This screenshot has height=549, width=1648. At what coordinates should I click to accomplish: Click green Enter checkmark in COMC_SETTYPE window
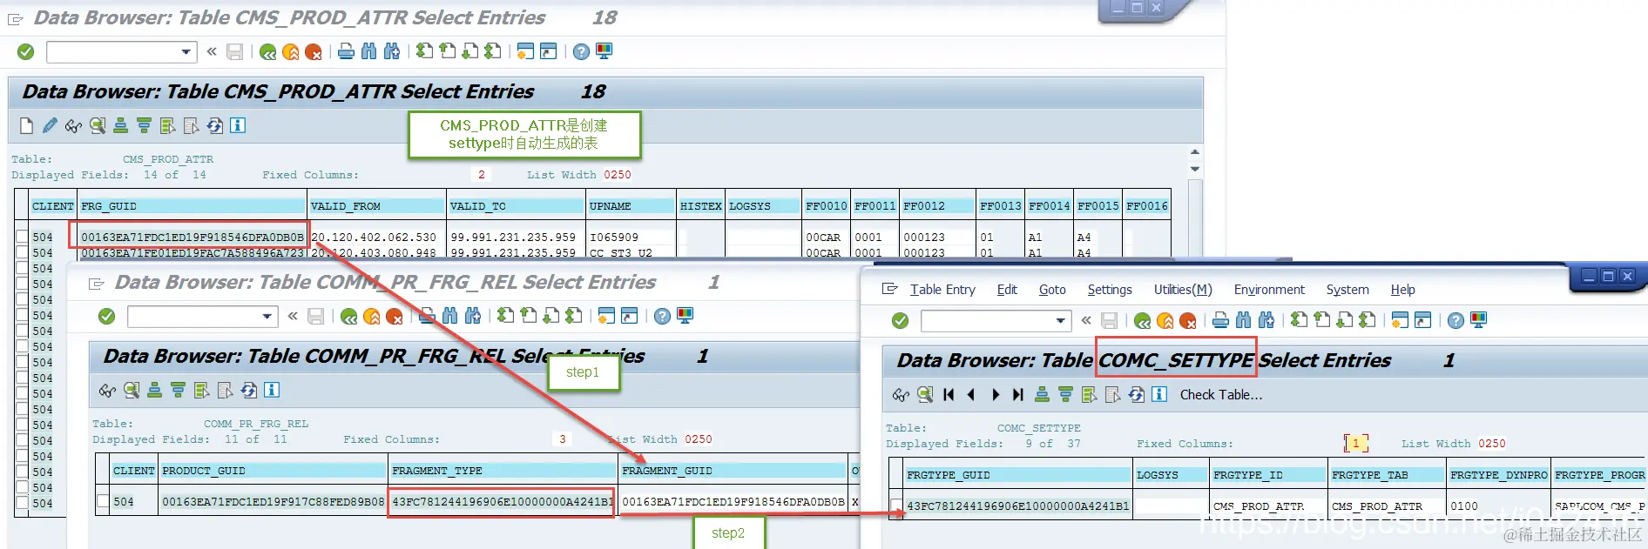pos(901,321)
